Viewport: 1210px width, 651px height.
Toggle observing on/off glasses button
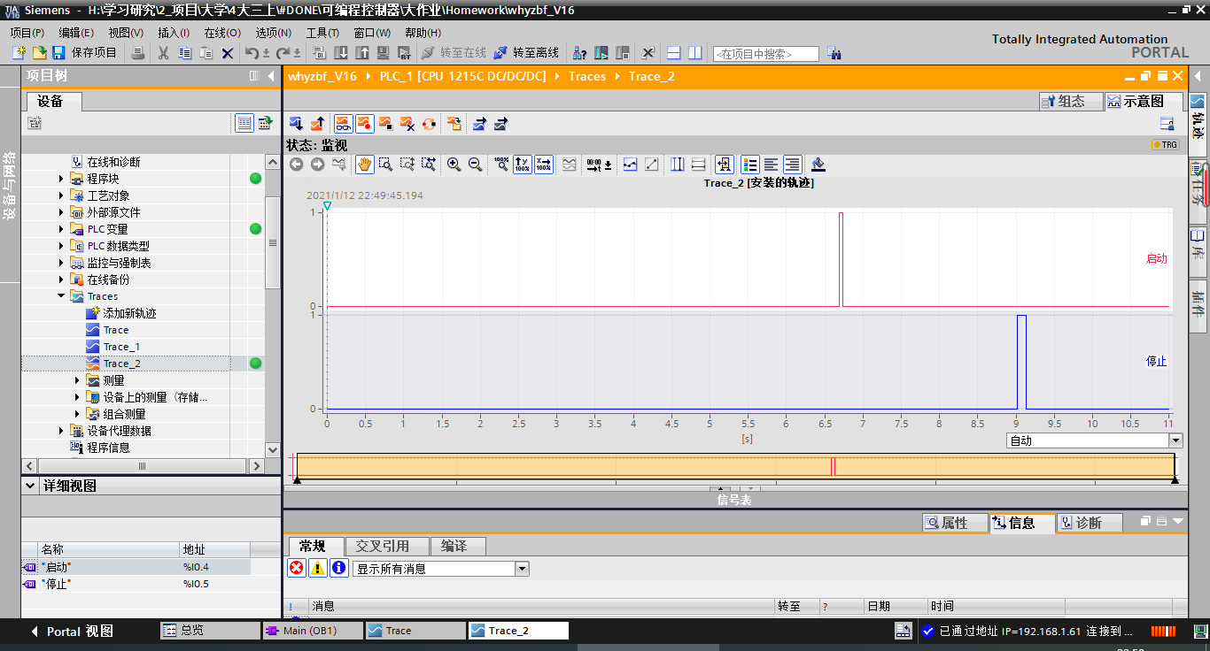pyautogui.click(x=343, y=124)
